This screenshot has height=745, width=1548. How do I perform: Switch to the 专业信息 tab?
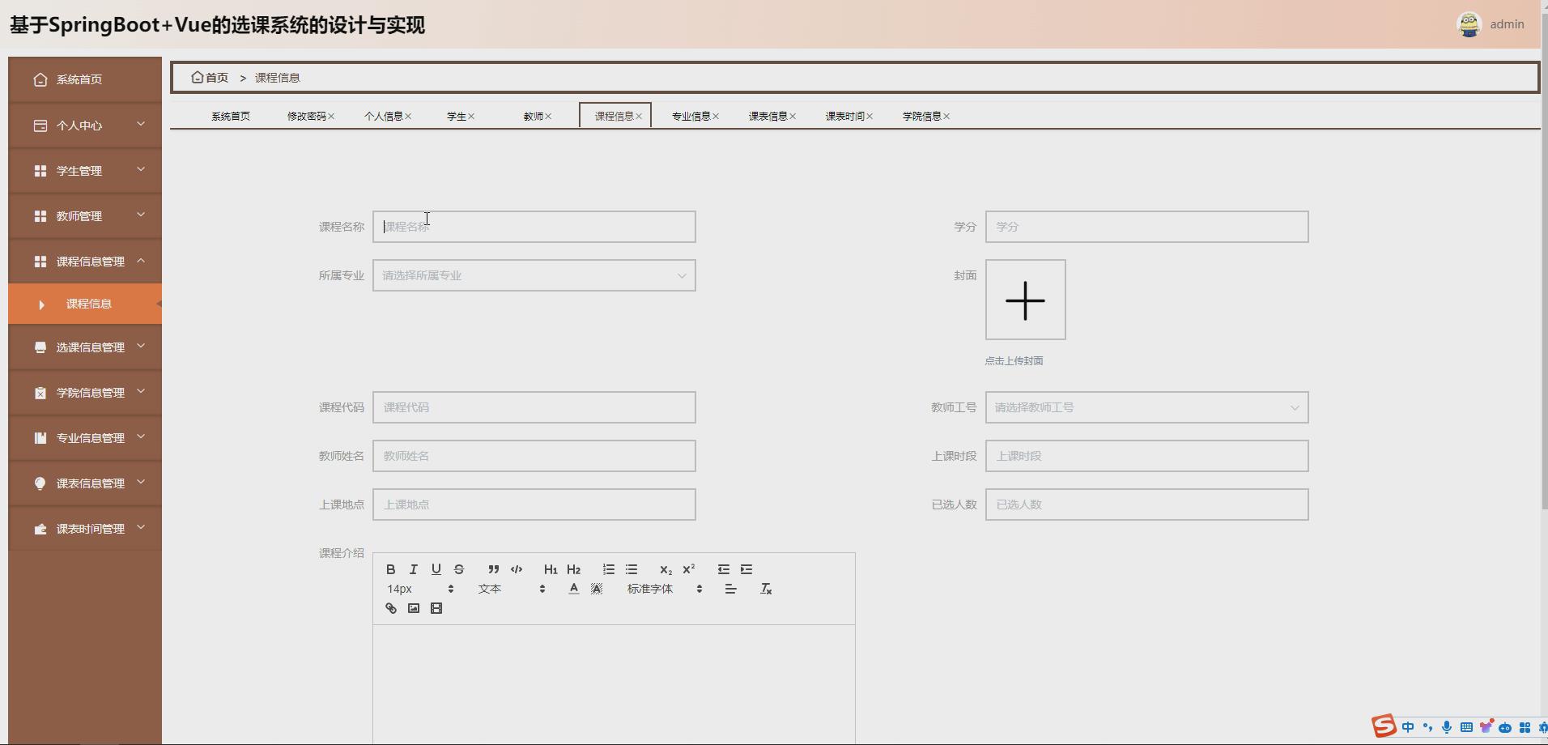pos(691,116)
